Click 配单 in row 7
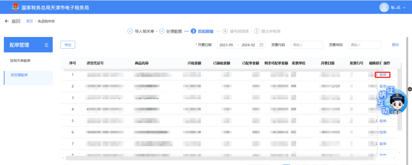This screenshot has width=412, height=165. pyautogui.click(x=383, y=144)
